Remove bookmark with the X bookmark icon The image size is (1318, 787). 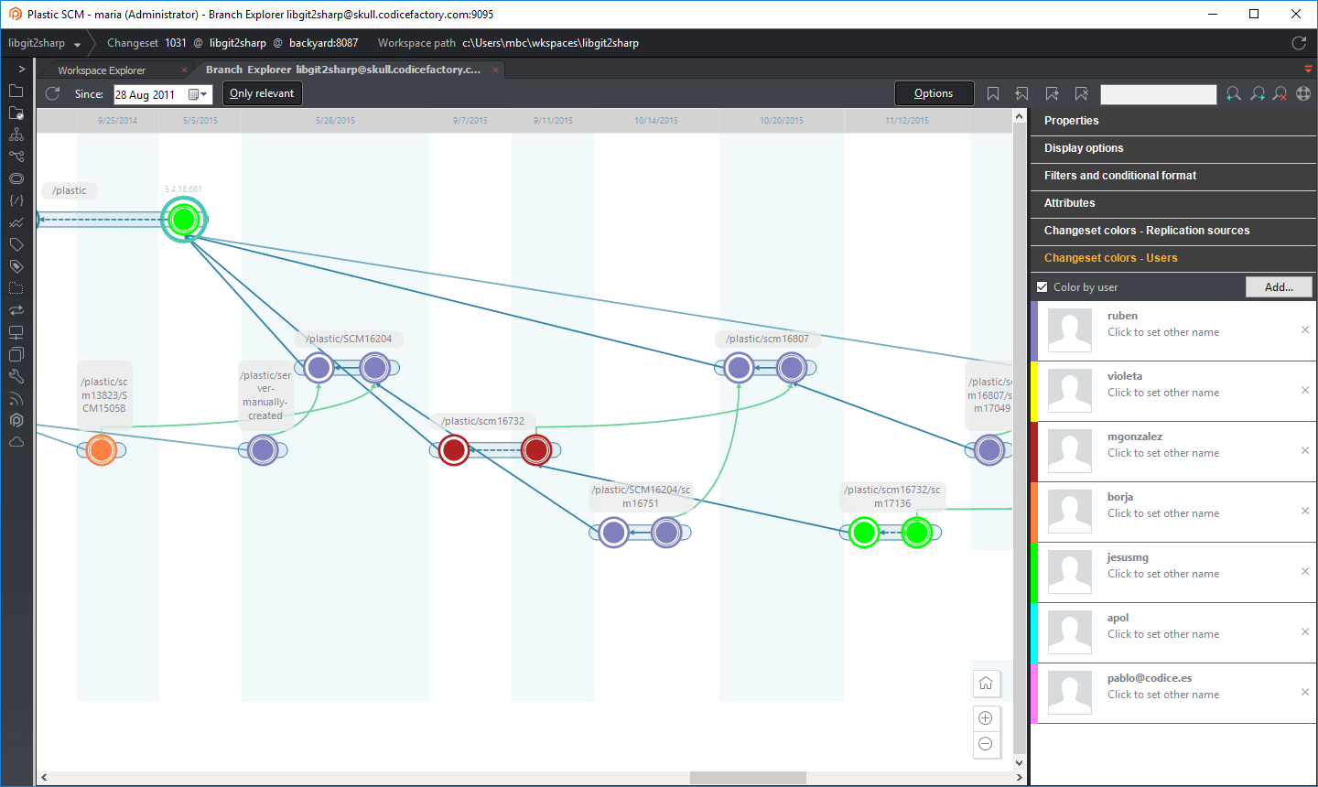click(x=1081, y=93)
